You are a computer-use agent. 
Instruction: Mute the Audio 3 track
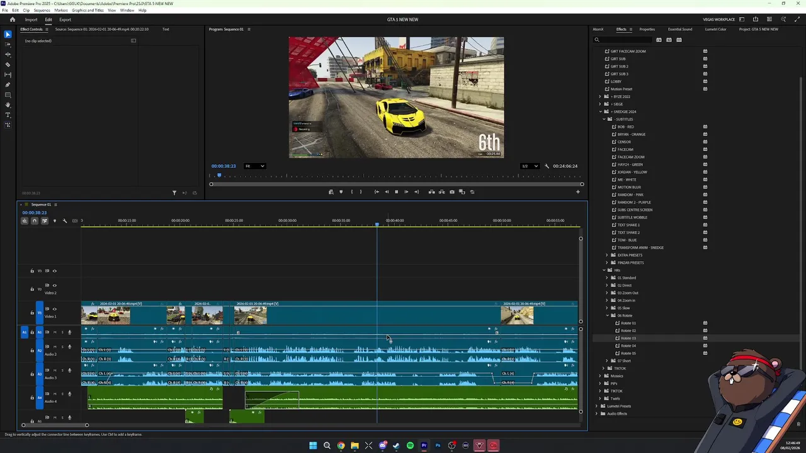55,371
